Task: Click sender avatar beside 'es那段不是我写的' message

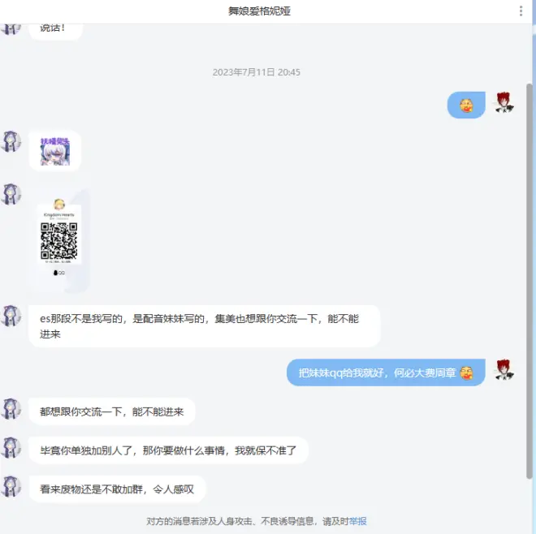Action: pos(11,317)
